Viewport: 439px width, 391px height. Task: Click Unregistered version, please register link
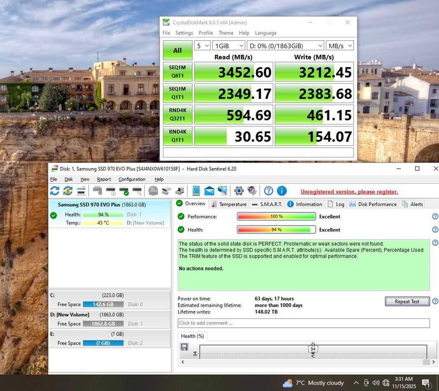(349, 192)
